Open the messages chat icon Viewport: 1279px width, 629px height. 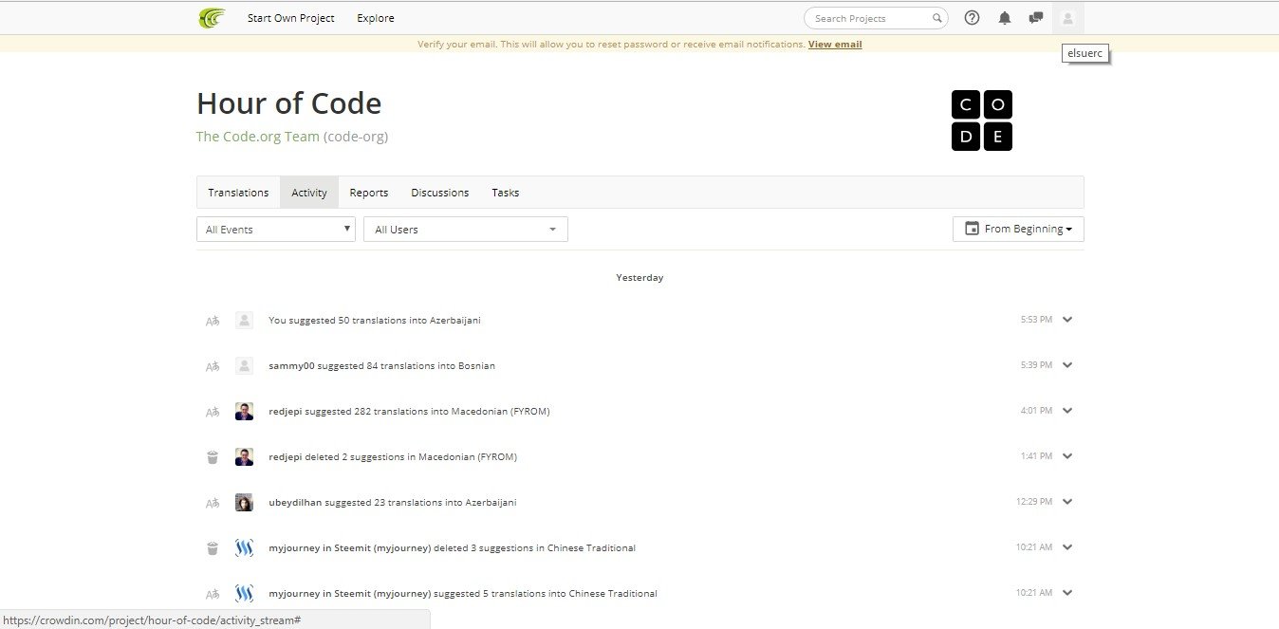1036,18
